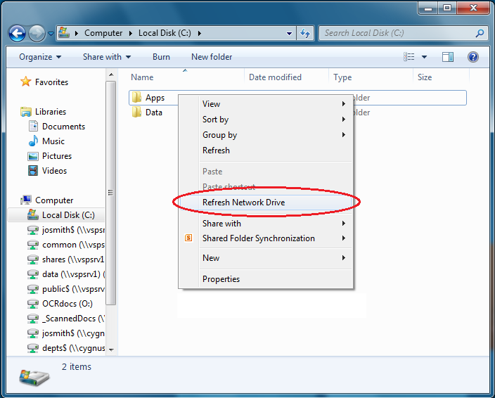The width and height of the screenshot is (495, 398).
Task: Click the refresh icon beside address bar
Action: pos(306,33)
